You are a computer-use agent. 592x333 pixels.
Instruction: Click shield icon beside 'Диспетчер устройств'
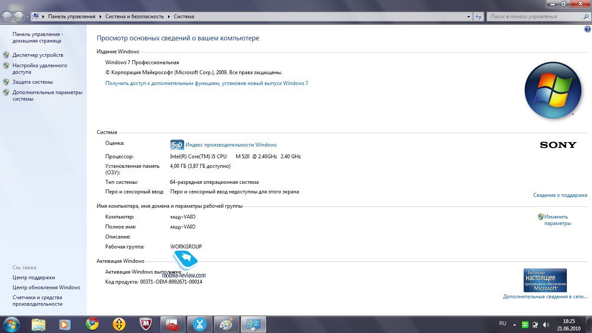pos(6,55)
